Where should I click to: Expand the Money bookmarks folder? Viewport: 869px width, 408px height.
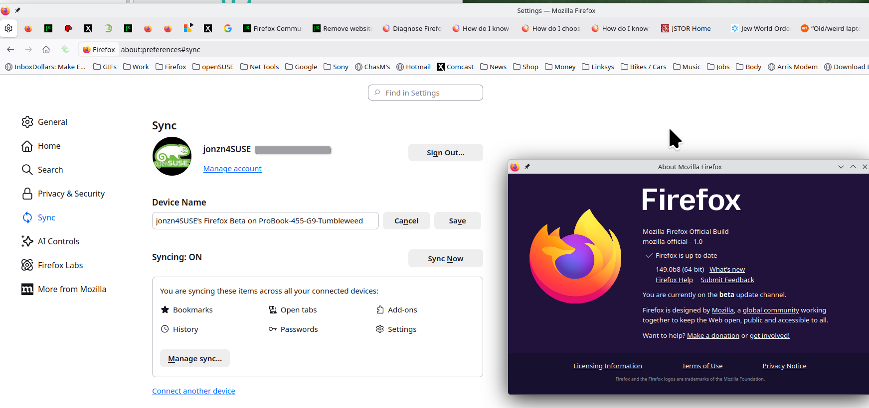click(x=560, y=67)
